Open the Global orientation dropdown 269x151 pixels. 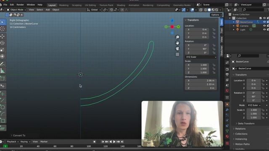click(x=94, y=10)
